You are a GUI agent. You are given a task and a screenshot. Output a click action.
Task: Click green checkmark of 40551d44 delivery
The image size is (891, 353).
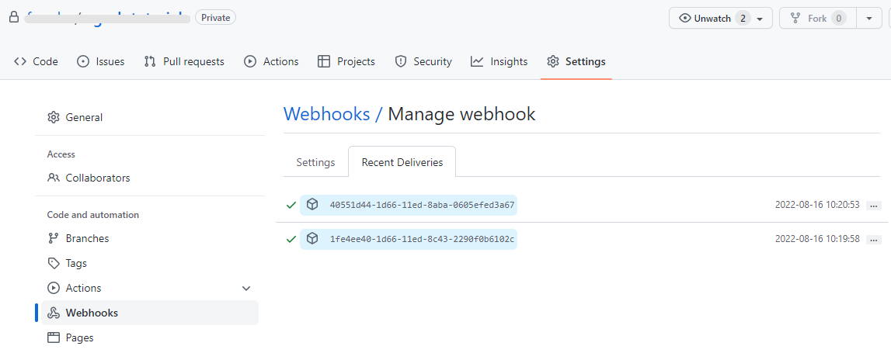[x=291, y=205]
